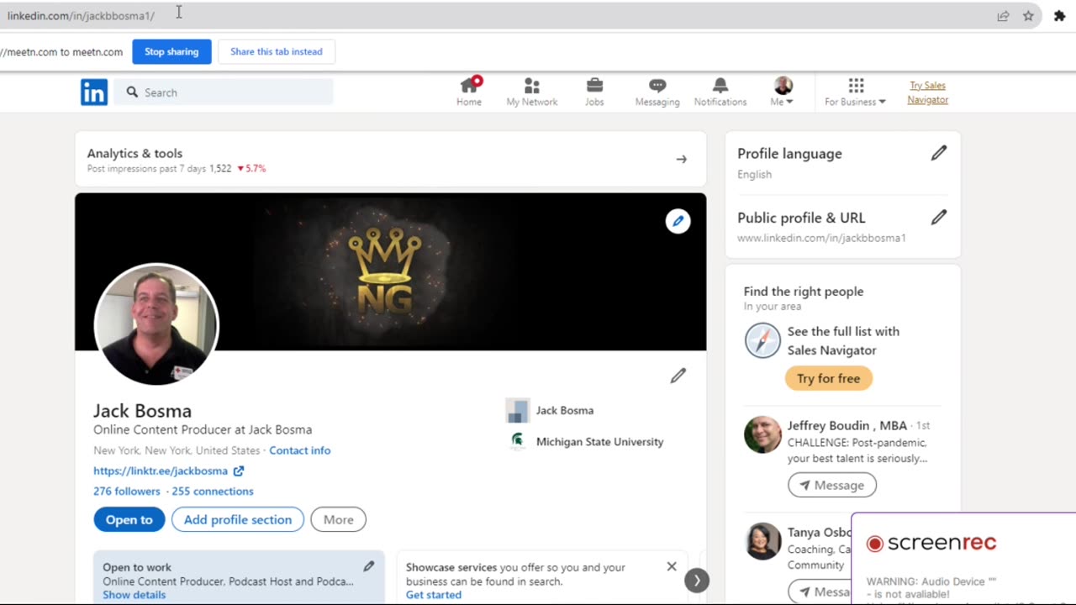Open Jeffrey Boudin profile photo

point(762,434)
